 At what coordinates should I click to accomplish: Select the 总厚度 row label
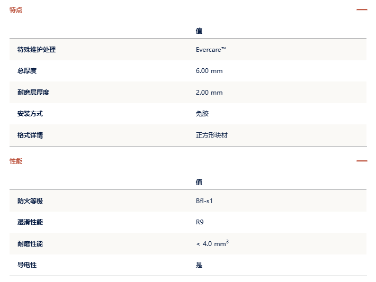click(27, 71)
